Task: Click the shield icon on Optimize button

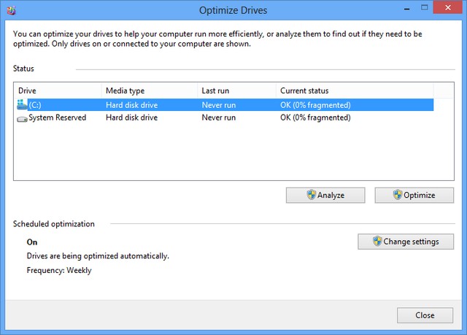Action: click(x=398, y=195)
